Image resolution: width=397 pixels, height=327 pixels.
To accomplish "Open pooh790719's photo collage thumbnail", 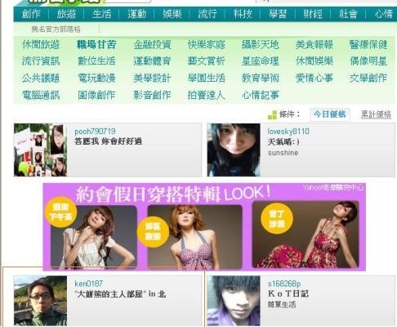I will 40,150.
